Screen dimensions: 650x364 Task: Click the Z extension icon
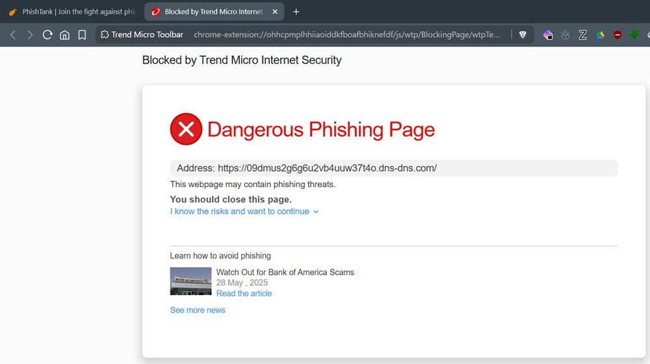pyautogui.click(x=582, y=34)
